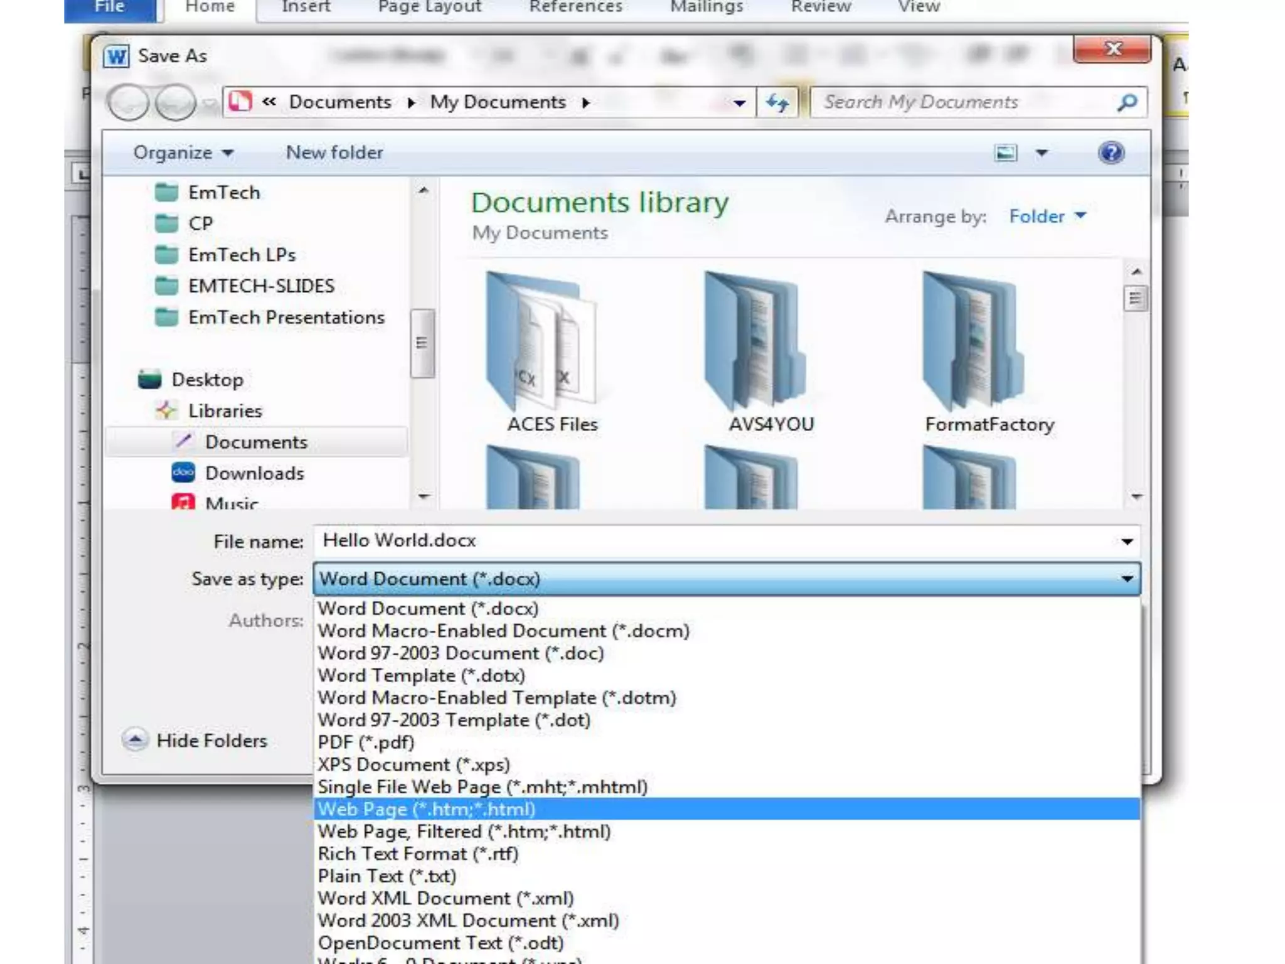Choose PDF (*.pdf) from type list
This screenshot has height=964, width=1285.
pyautogui.click(x=366, y=742)
